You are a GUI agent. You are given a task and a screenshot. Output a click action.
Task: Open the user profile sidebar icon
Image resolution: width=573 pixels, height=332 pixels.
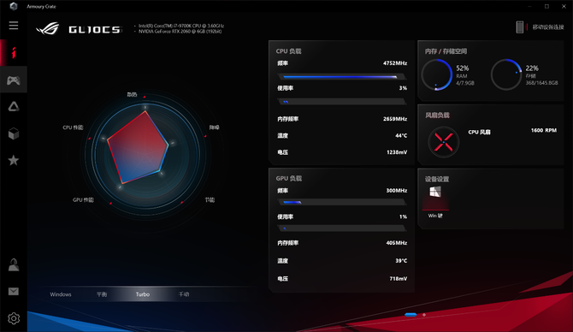coord(14,264)
